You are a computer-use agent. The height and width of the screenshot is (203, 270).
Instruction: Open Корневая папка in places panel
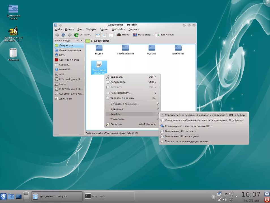tap(69, 60)
